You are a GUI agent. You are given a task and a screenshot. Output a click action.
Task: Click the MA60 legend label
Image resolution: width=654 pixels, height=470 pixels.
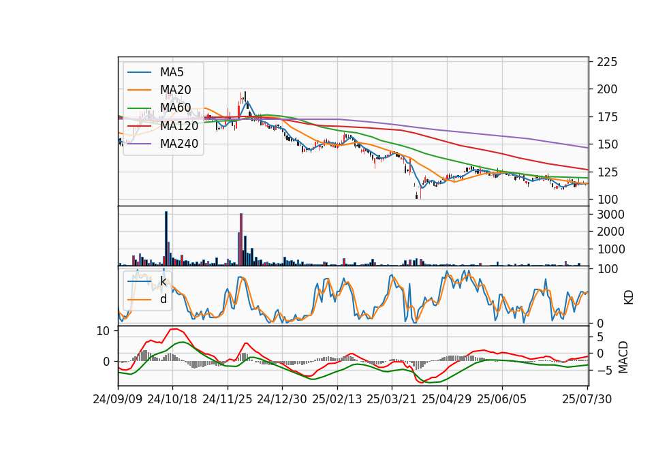pyautogui.click(x=175, y=108)
